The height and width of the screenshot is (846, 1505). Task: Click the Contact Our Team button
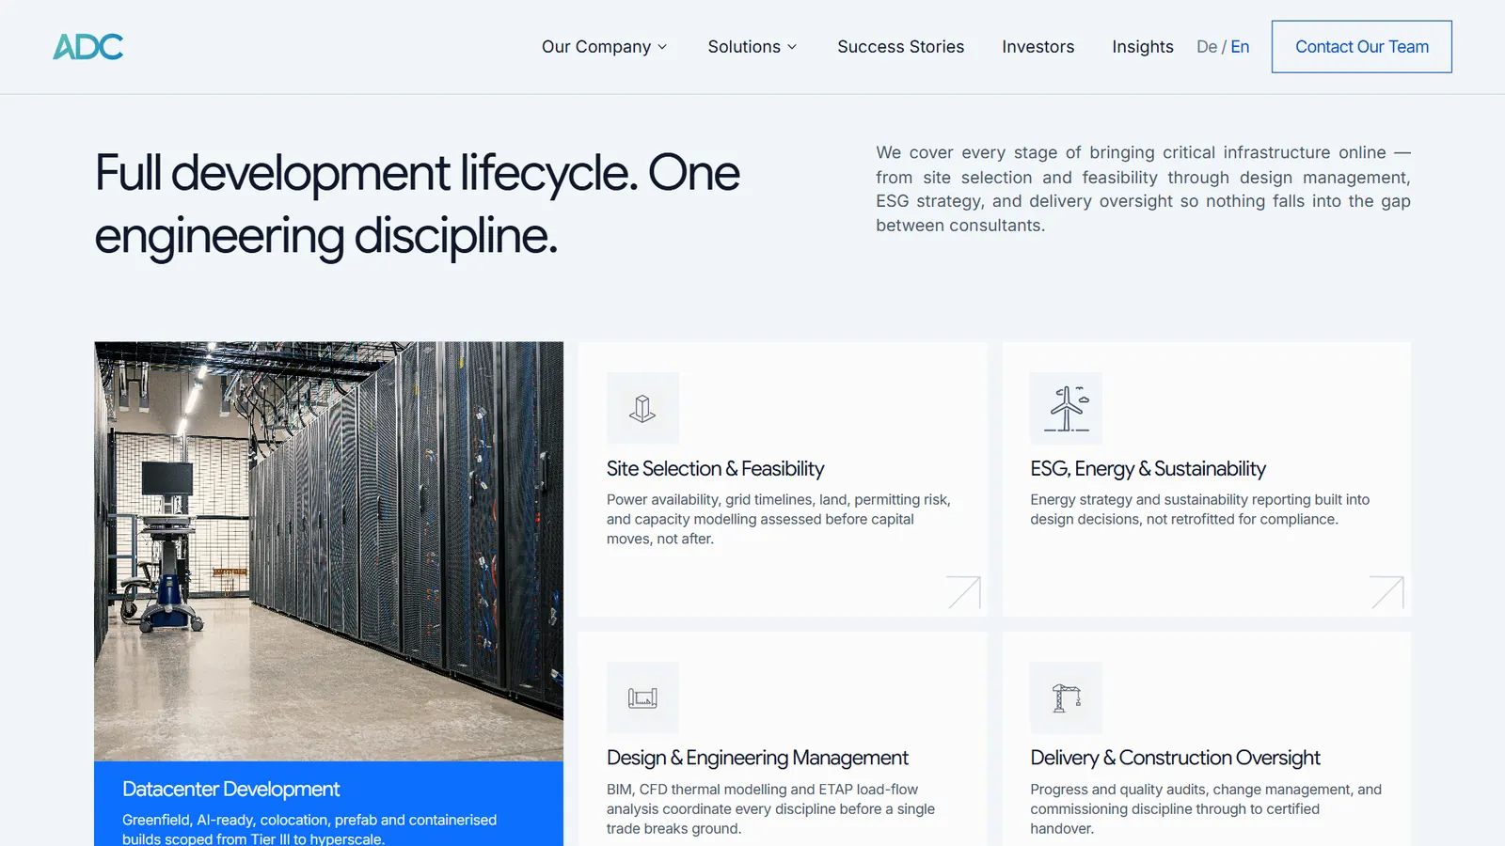pyautogui.click(x=1362, y=47)
